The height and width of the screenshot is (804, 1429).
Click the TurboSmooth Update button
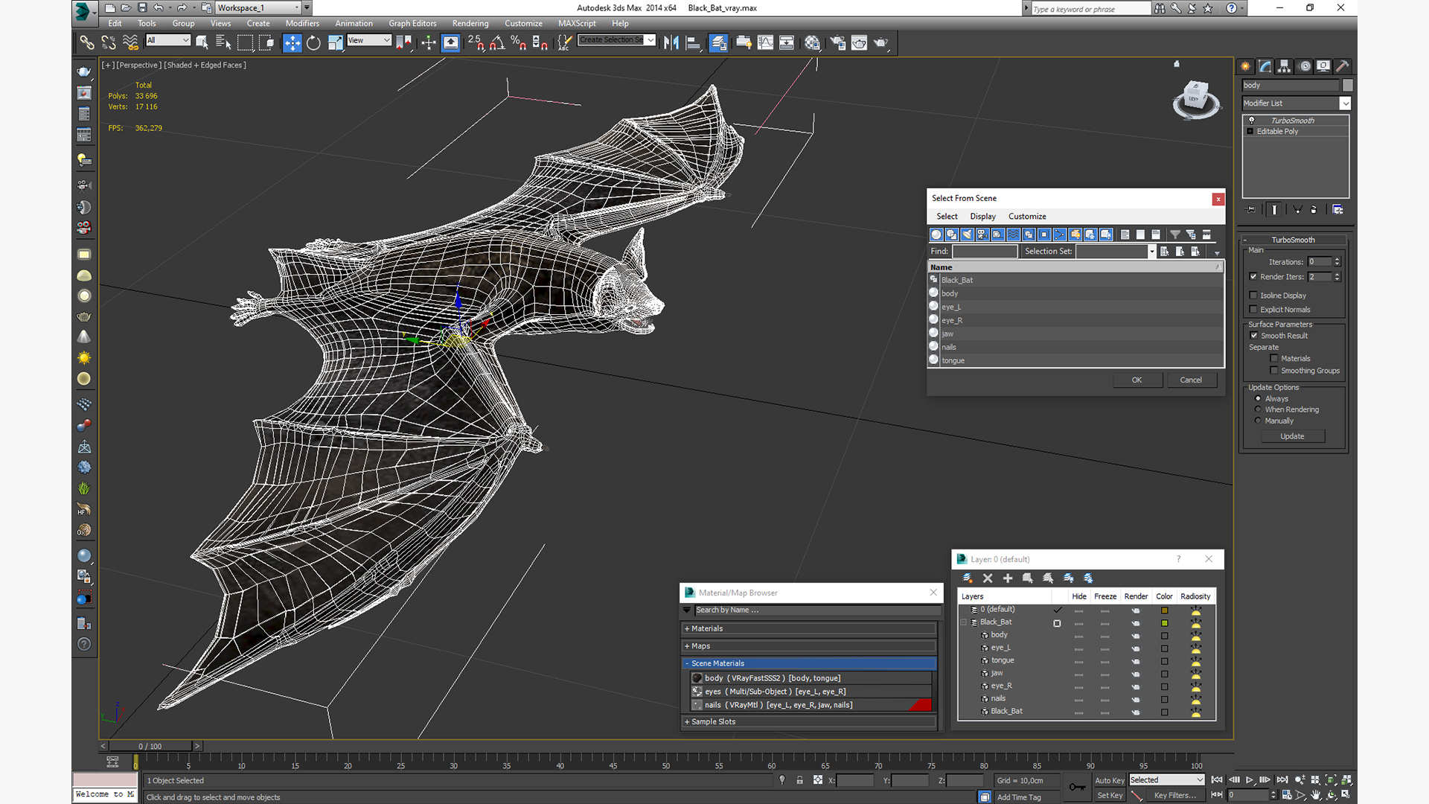click(1292, 437)
